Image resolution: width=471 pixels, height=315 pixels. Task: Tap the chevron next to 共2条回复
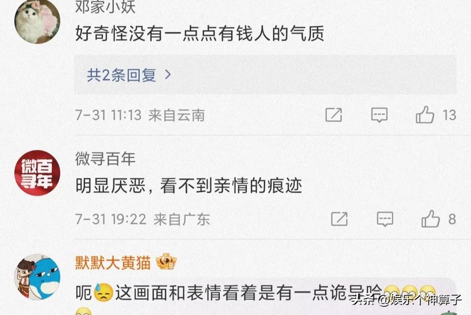pos(168,75)
